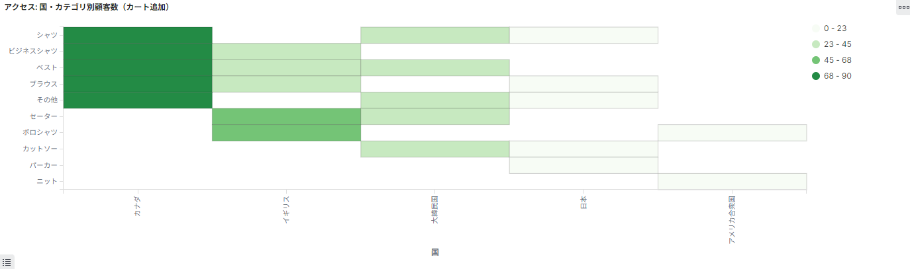
Task: Click the アメリカ合衆国 / ポロシャツ heatmap cell
Action: (732, 133)
